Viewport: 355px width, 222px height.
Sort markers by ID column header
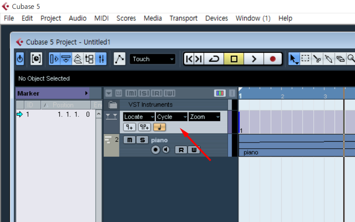(x=32, y=105)
